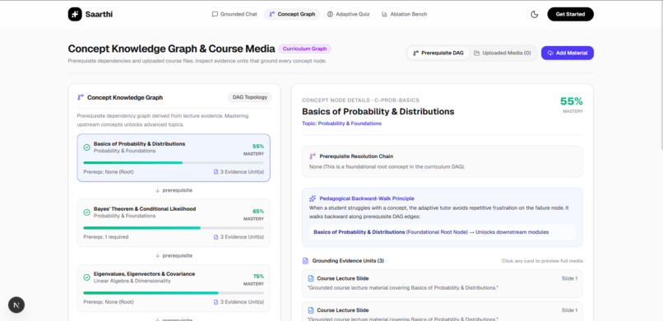The width and height of the screenshot is (663, 321).
Task: Click the Grounded Chat message icon
Action: [x=215, y=14]
